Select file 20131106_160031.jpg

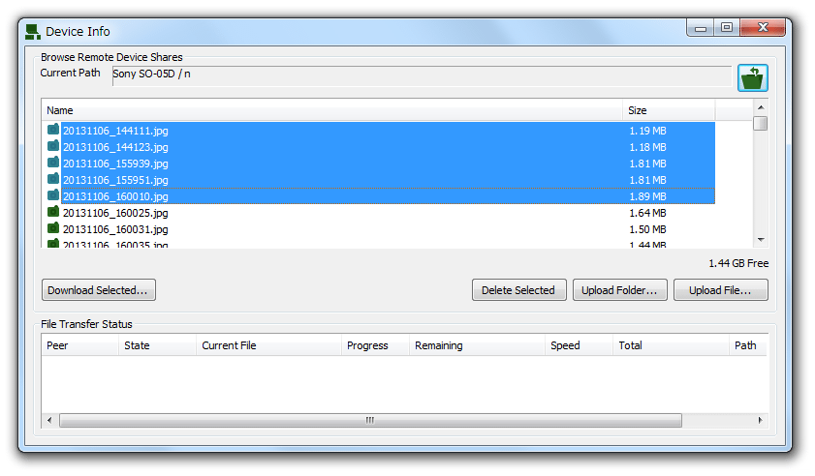(115, 229)
